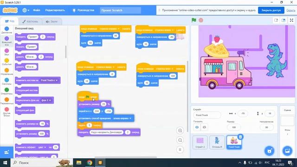Select the Dinosaur5 sprite thumbnail

click(x=217, y=142)
